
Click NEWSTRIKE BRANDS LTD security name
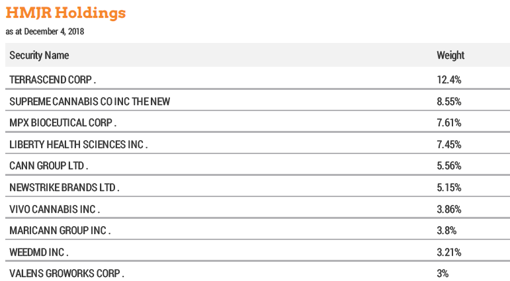point(64,188)
